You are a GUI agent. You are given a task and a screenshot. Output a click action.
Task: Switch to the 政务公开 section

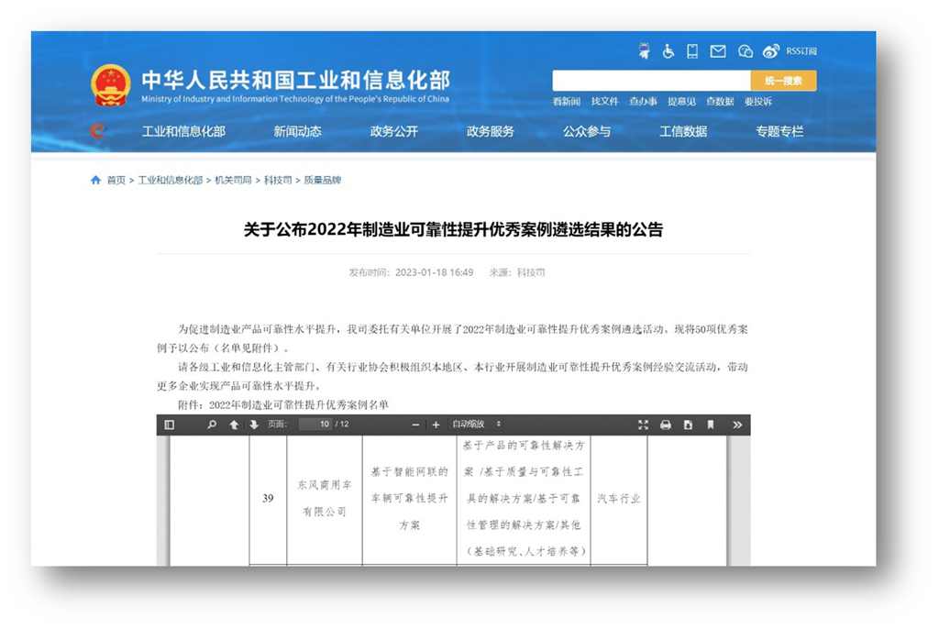pos(394,131)
